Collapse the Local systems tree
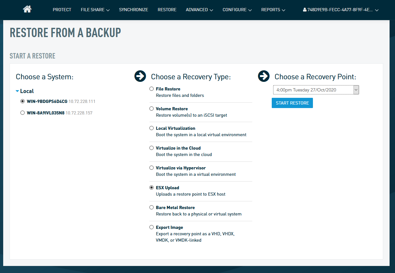395x273 pixels. [18, 91]
